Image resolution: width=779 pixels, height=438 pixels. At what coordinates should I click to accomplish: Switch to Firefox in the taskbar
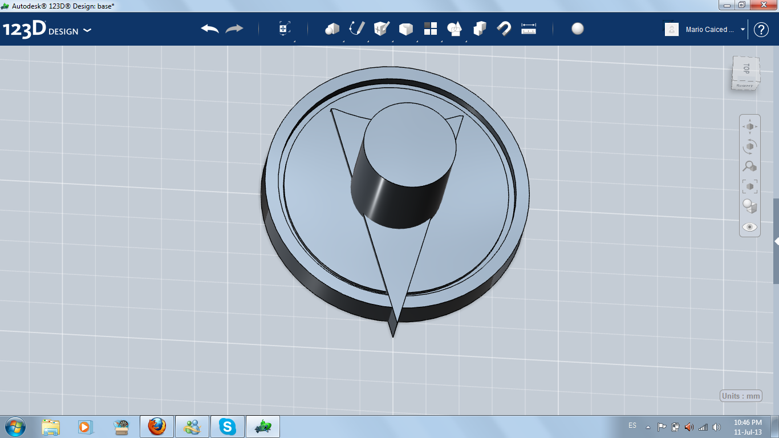tap(157, 427)
